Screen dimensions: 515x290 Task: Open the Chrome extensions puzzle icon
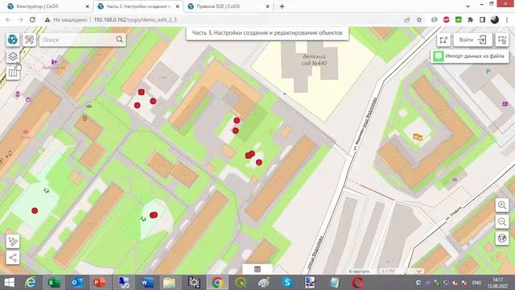pos(470,19)
